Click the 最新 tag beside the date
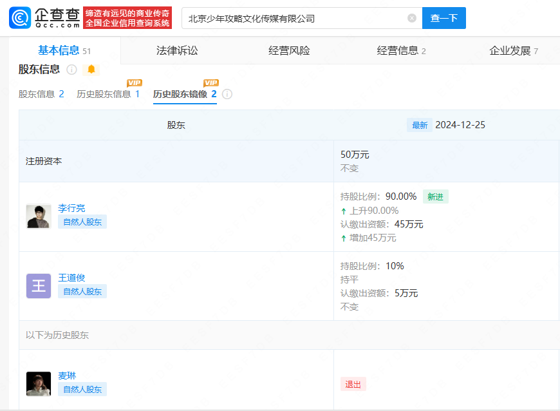The image size is (560, 411). click(420, 125)
